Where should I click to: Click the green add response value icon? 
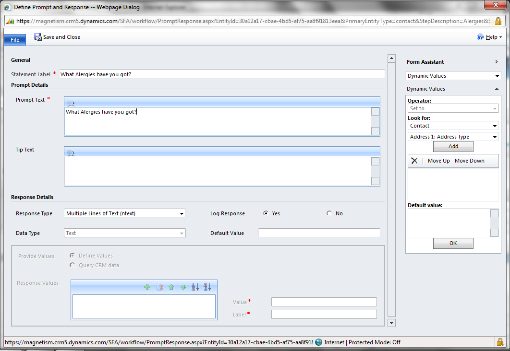(x=147, y=287)
